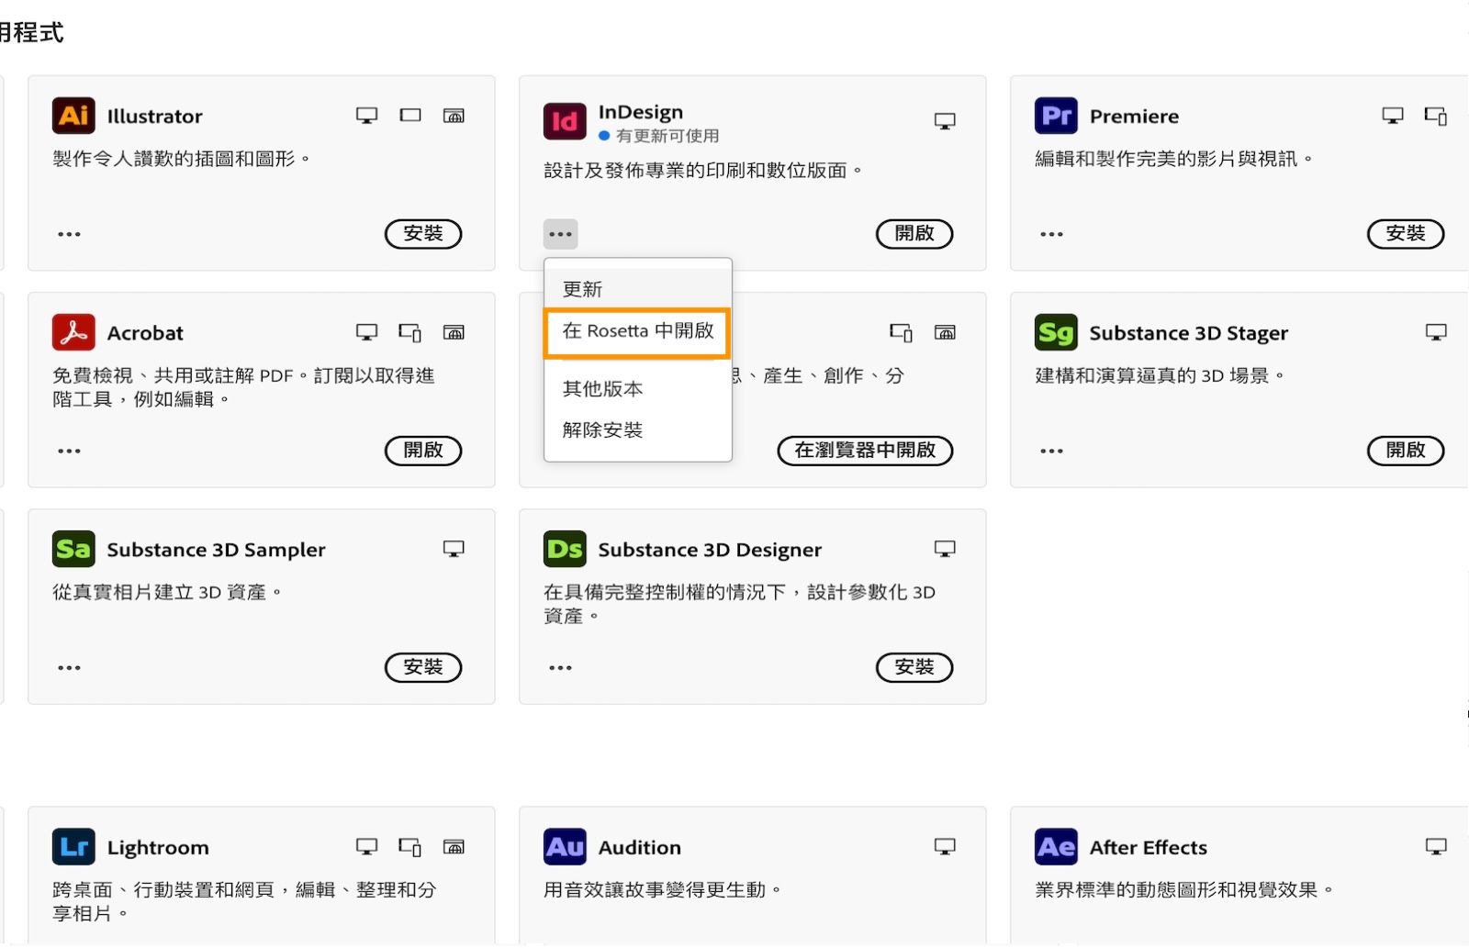Viewport: 1469px width, 948px height.
Task: Open Acrobat's three-dot more options menu
Action: click(69, 451)
